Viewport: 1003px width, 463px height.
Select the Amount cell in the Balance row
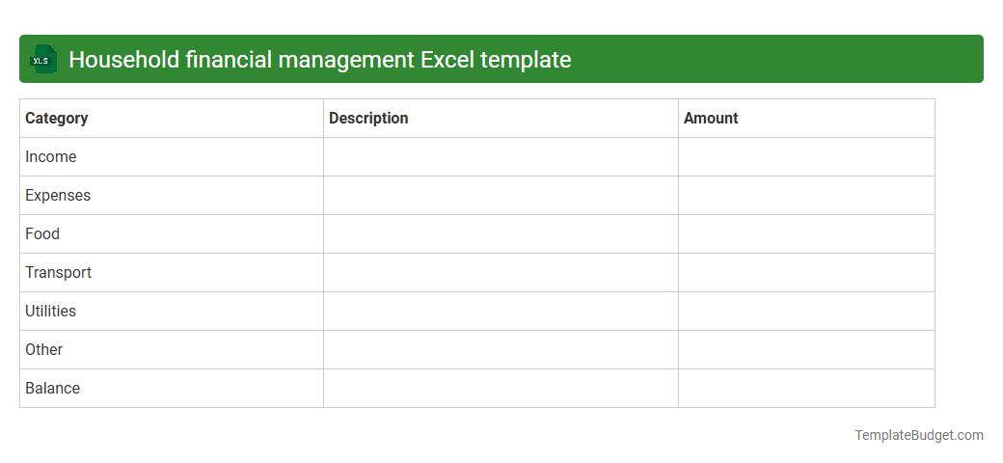tap(806, 388)
